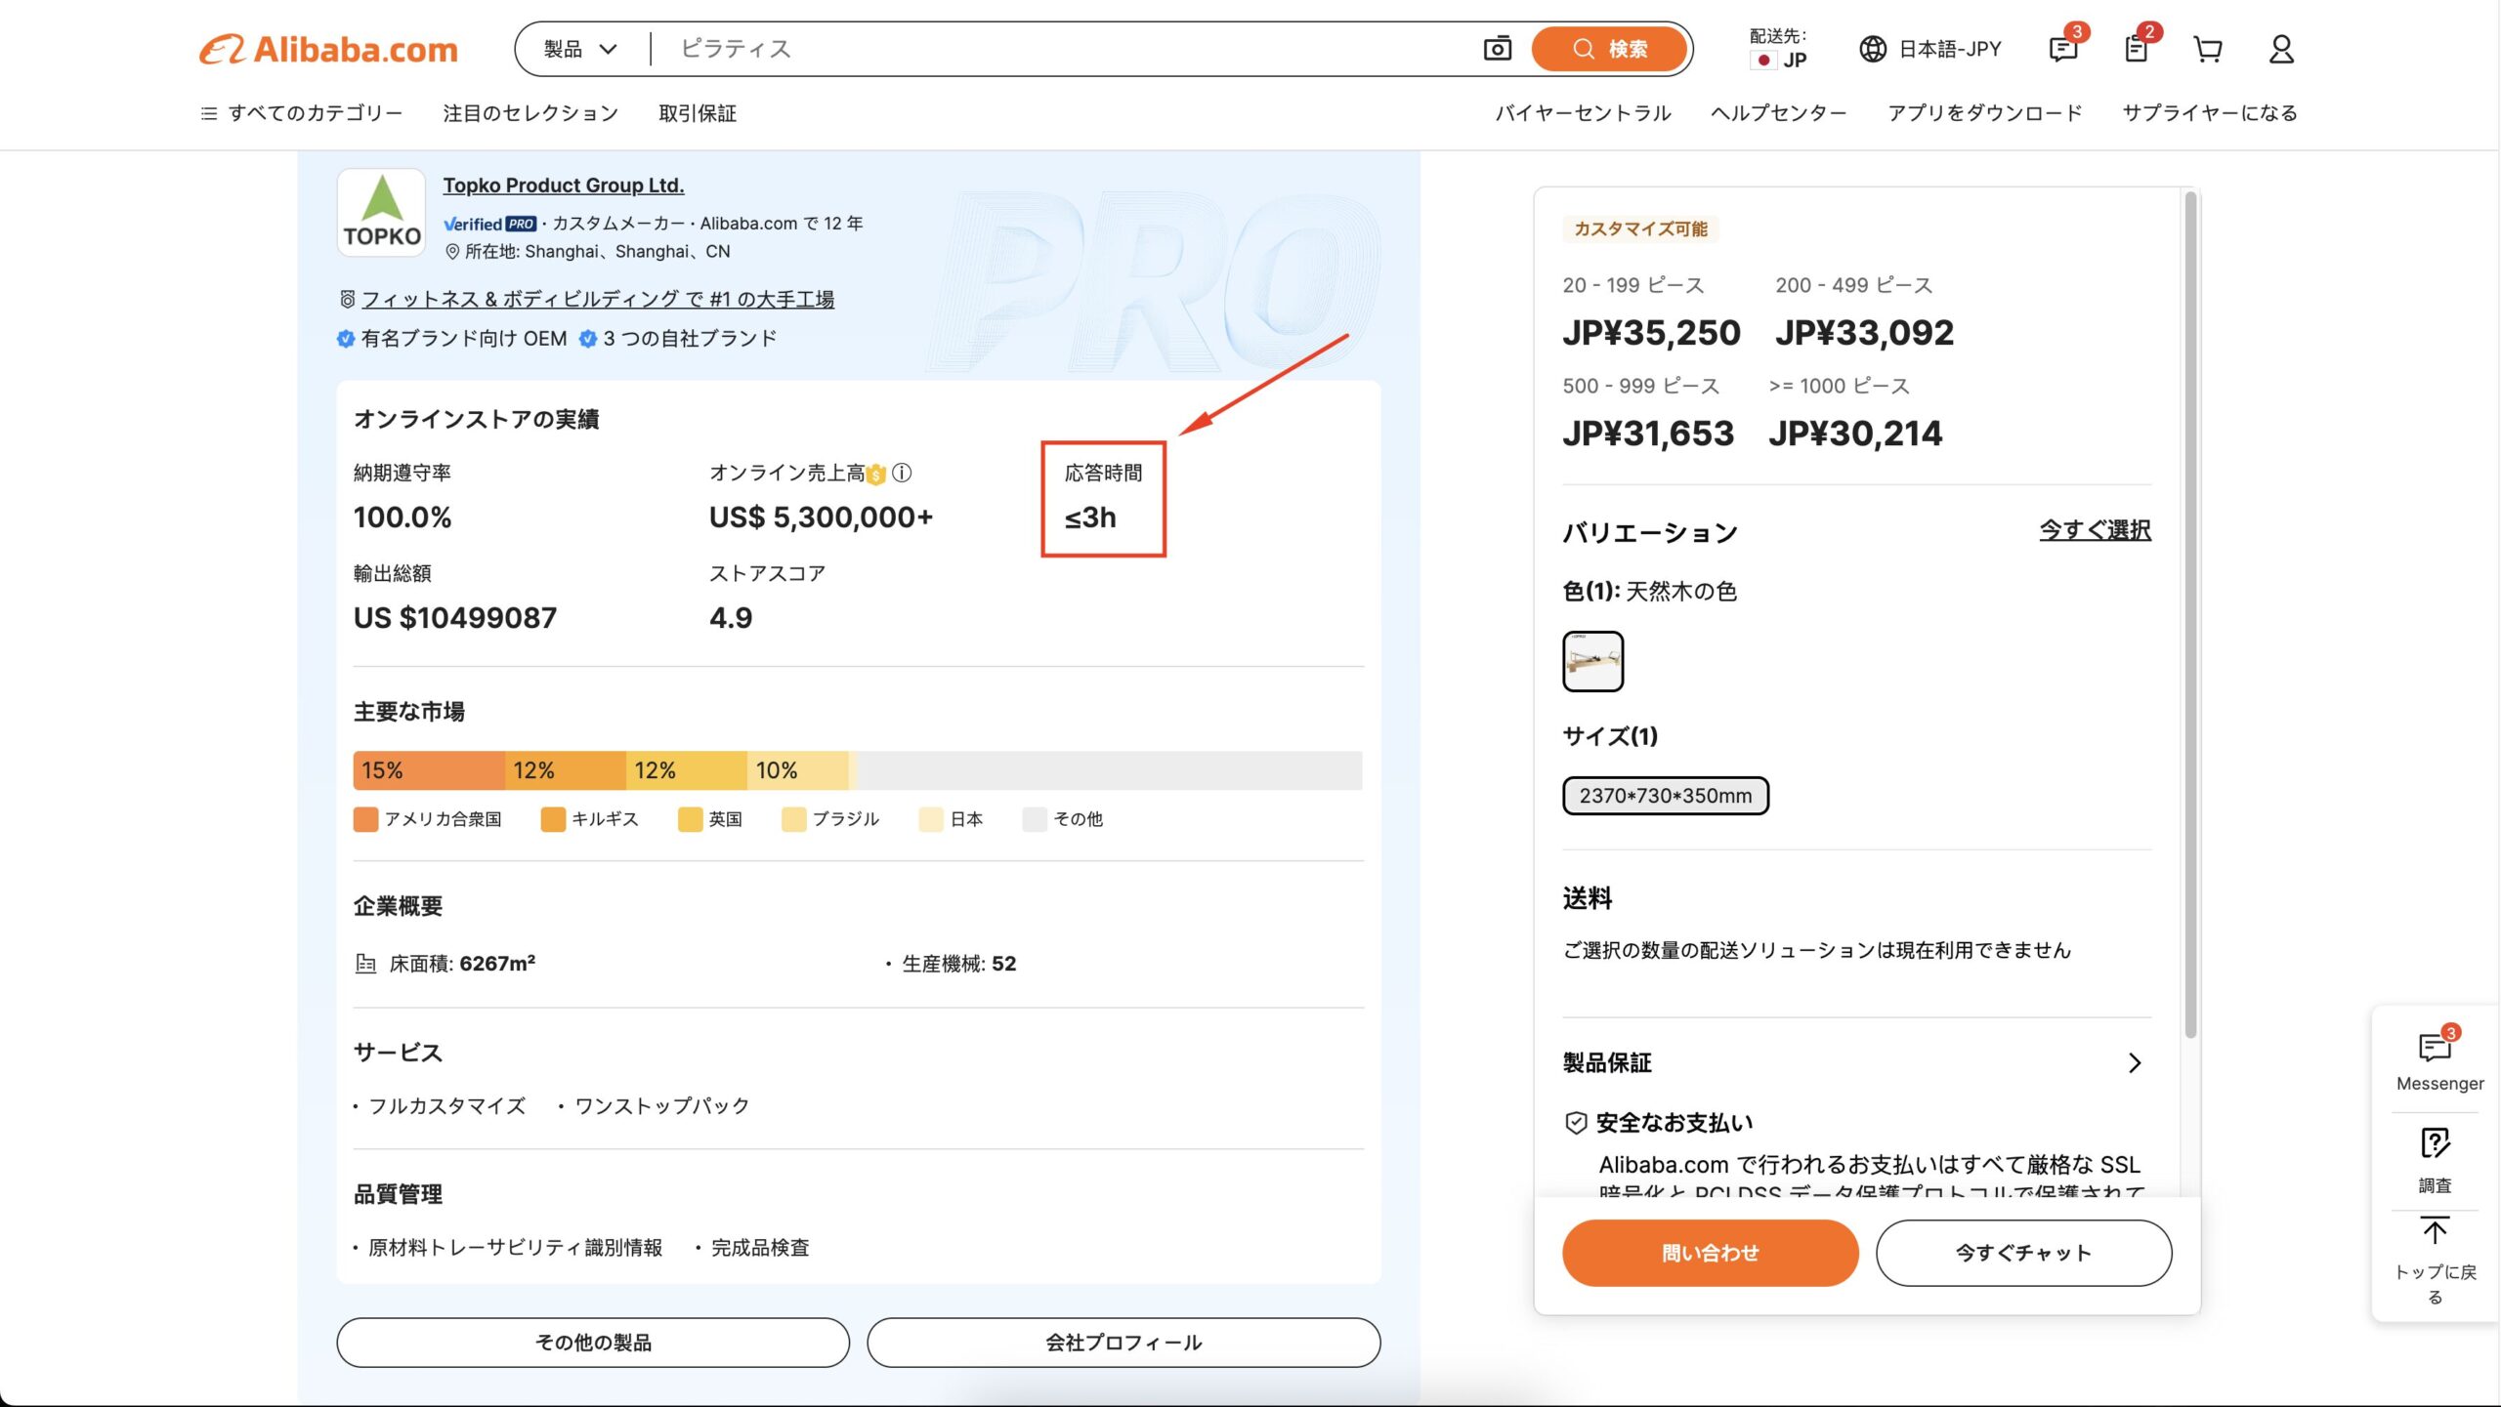Click the info icon beside オンライン売上高
The height and width of the screenshot is (1407, 2501).
(903, 474)
